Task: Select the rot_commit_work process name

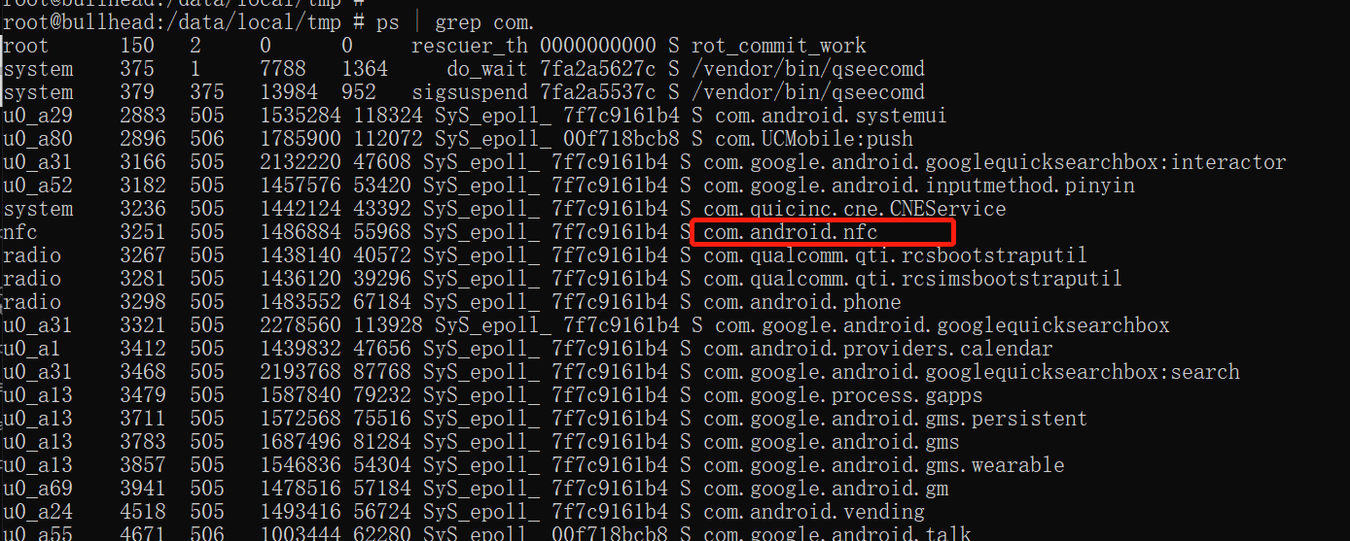Action: coord(778,46)
